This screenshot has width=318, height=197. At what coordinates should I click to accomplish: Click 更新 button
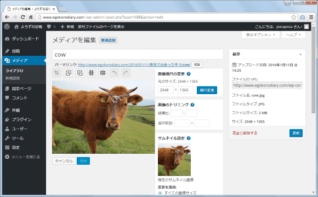(296, 133)
